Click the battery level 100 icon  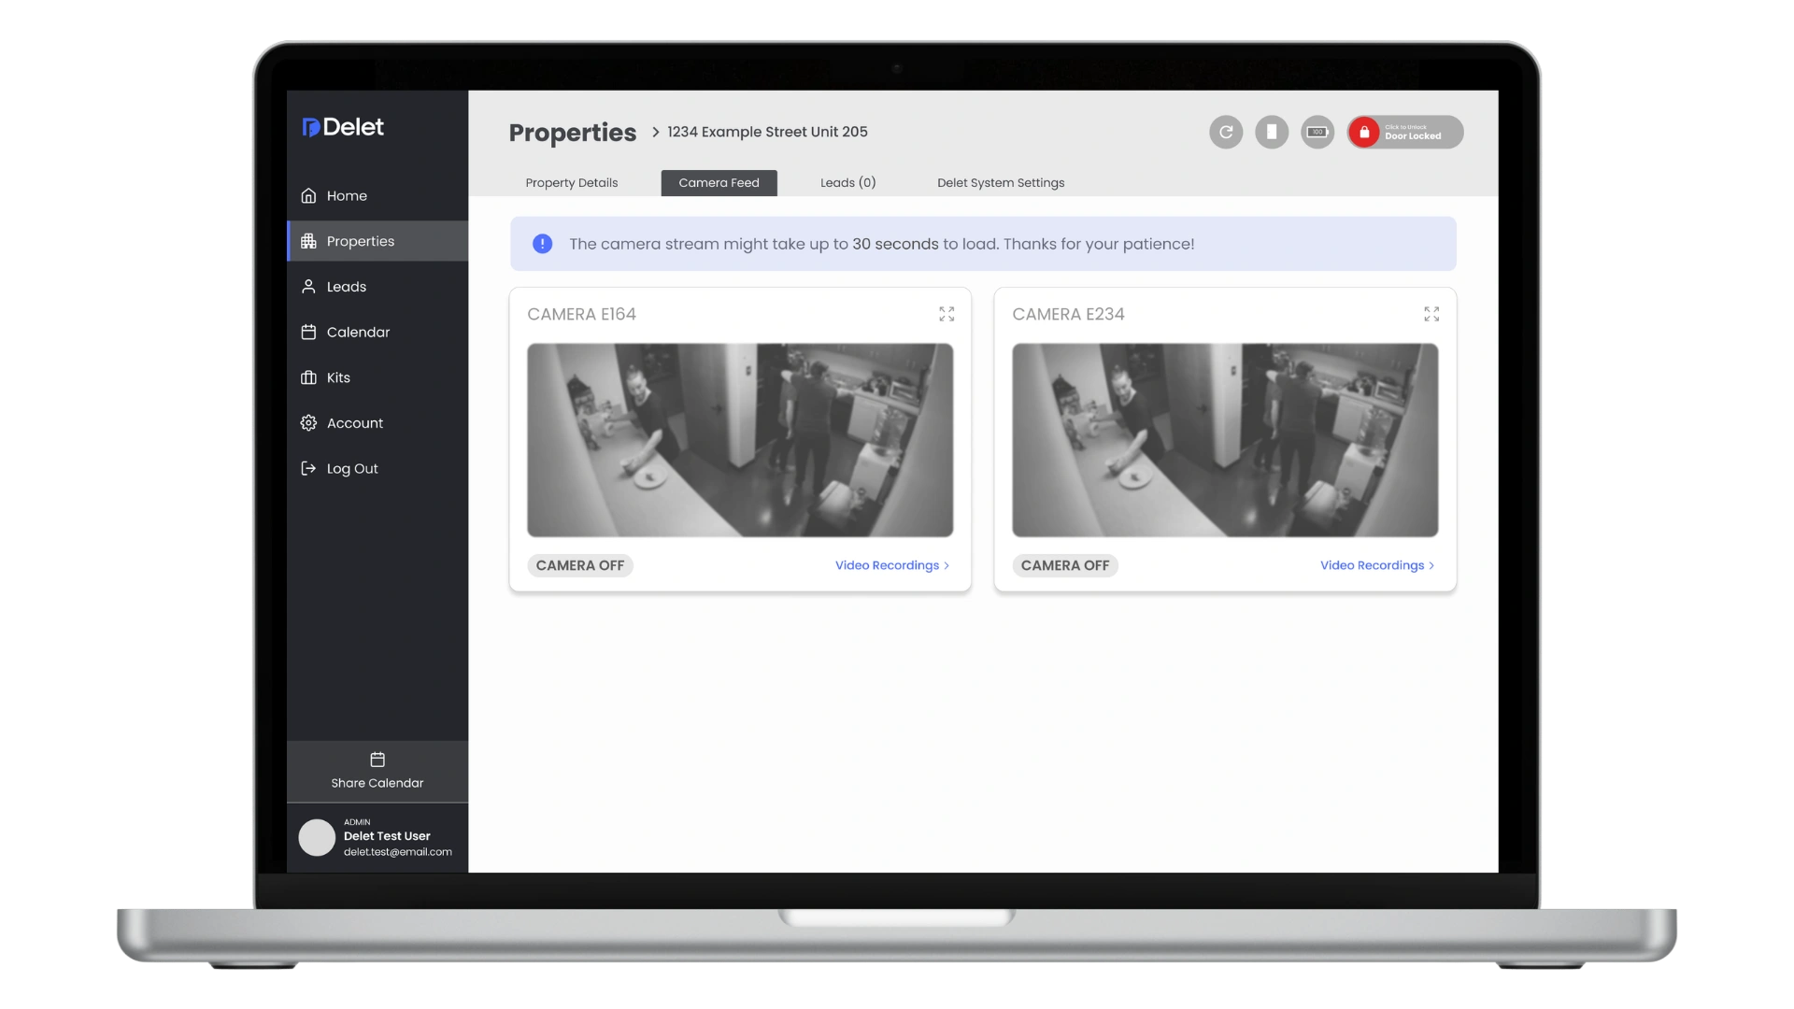[1317, 132]
